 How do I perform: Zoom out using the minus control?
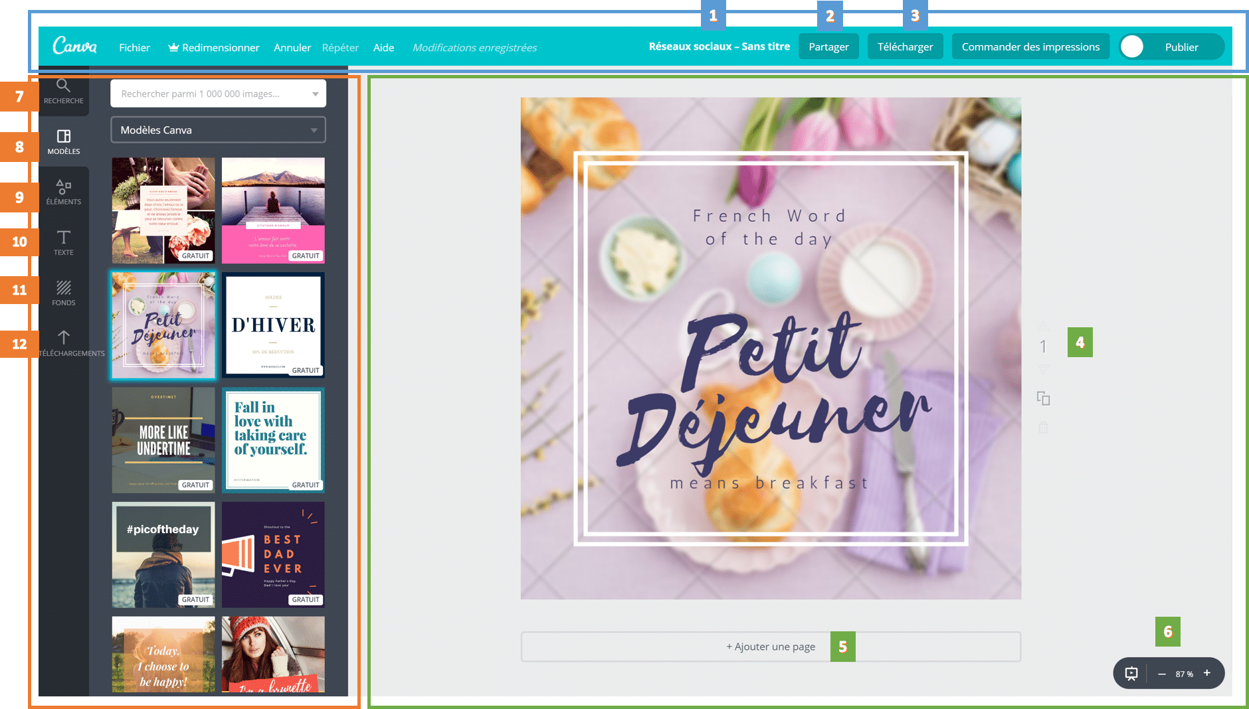click(1162, 673)
